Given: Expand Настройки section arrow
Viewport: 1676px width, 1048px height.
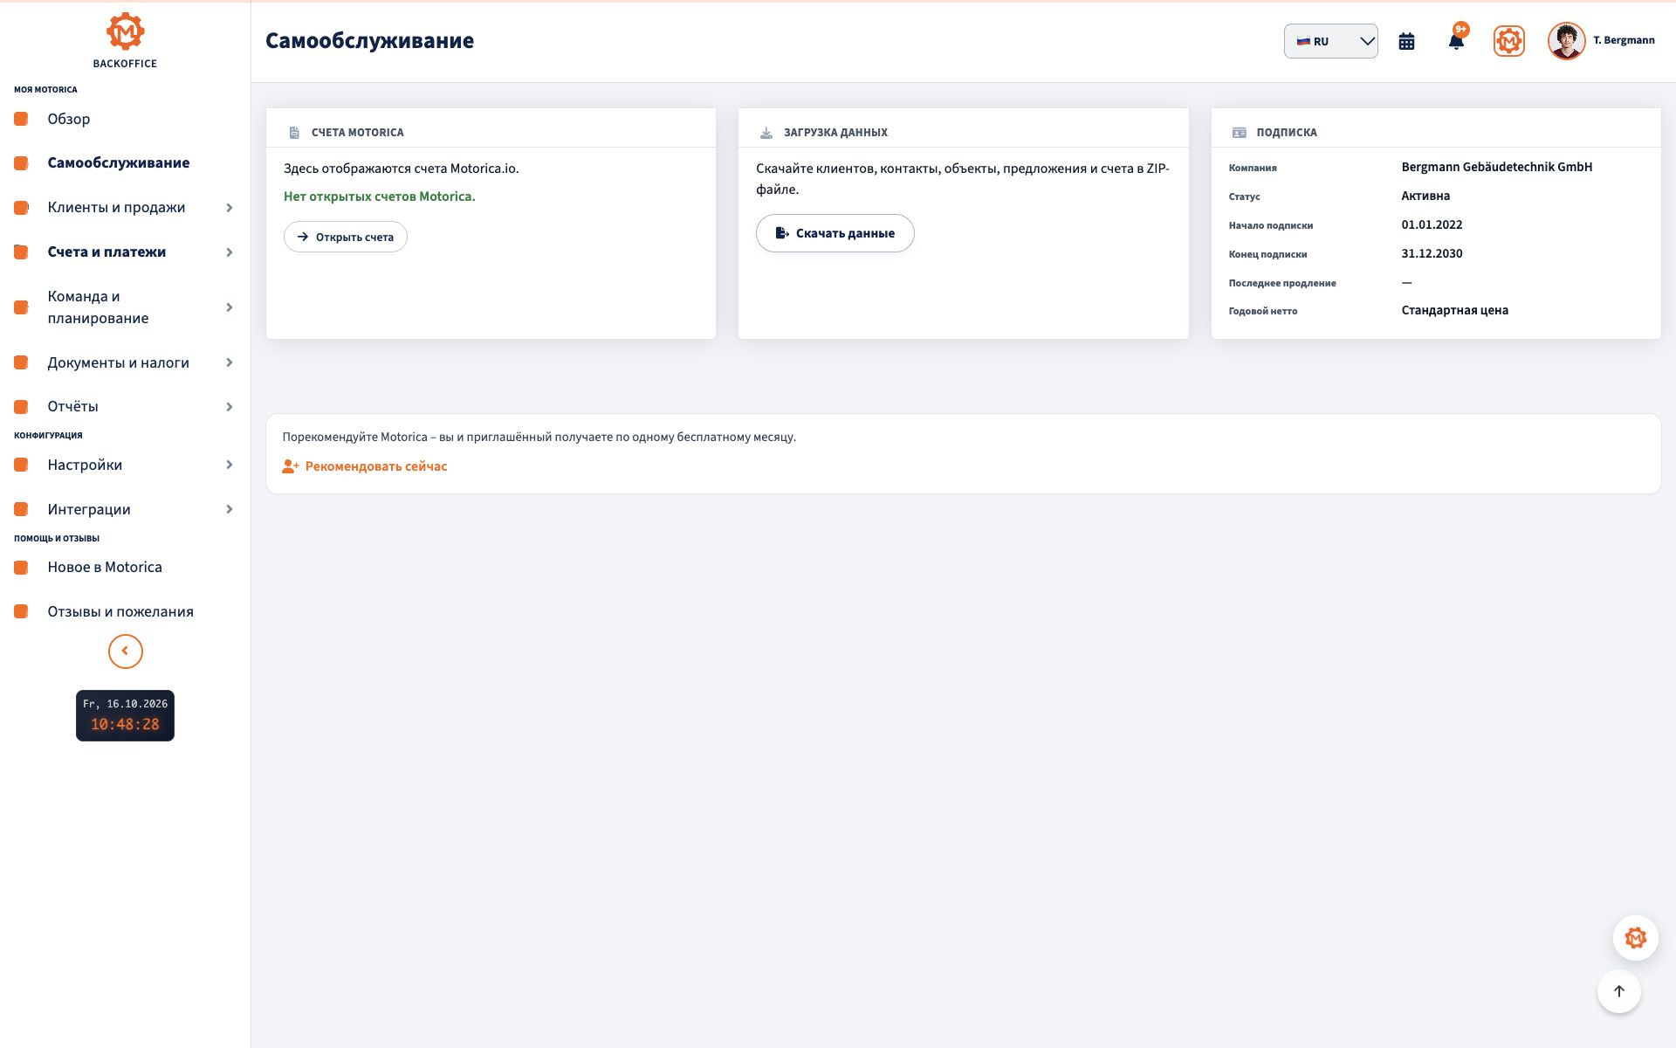Looking at the screenshot, I should pyautogui.click(x=230, y=465).
